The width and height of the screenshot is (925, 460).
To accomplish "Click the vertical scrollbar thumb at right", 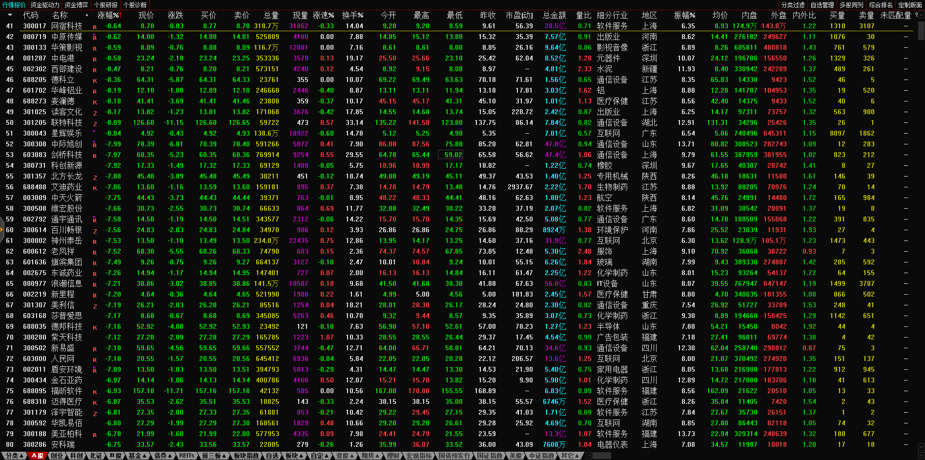I will point(921,29).
